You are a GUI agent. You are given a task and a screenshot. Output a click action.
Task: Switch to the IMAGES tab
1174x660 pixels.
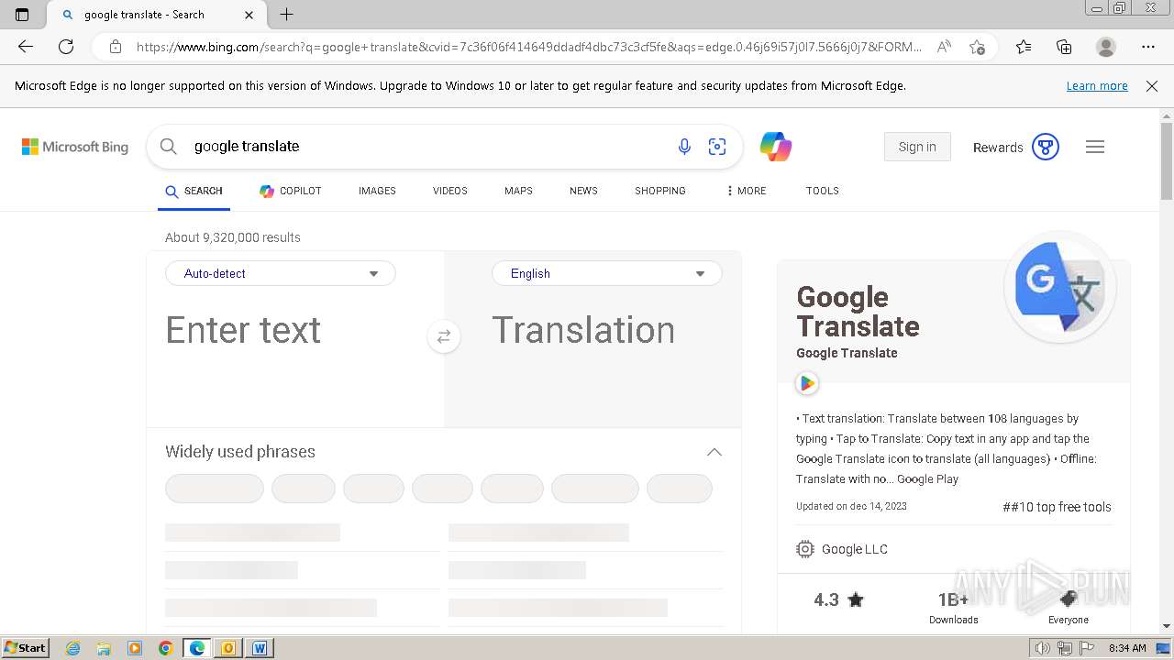pyautogui.click(x=377, y=191)
